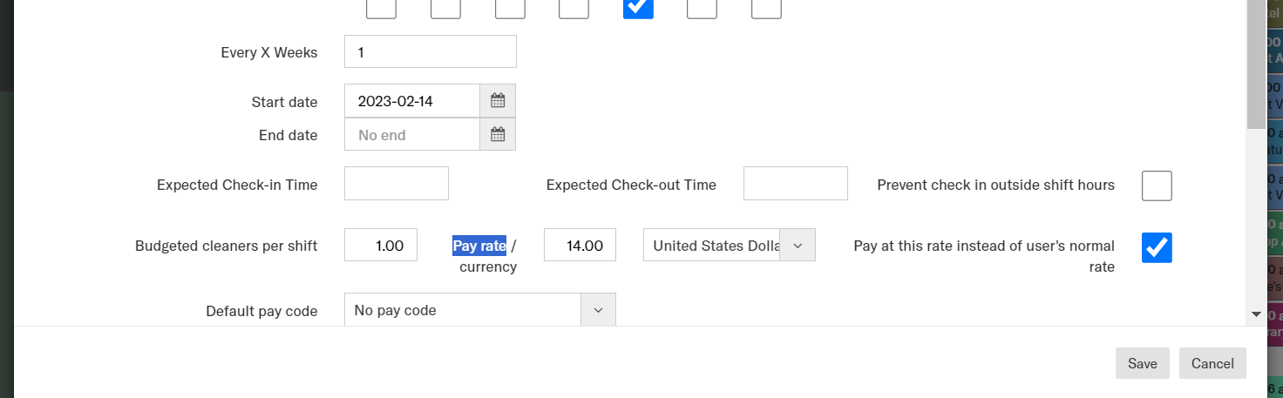The width and height of the screenshot is (1283, 398).
Task: Open the Start date calendar picker
Action: click(x=498, y=101)
